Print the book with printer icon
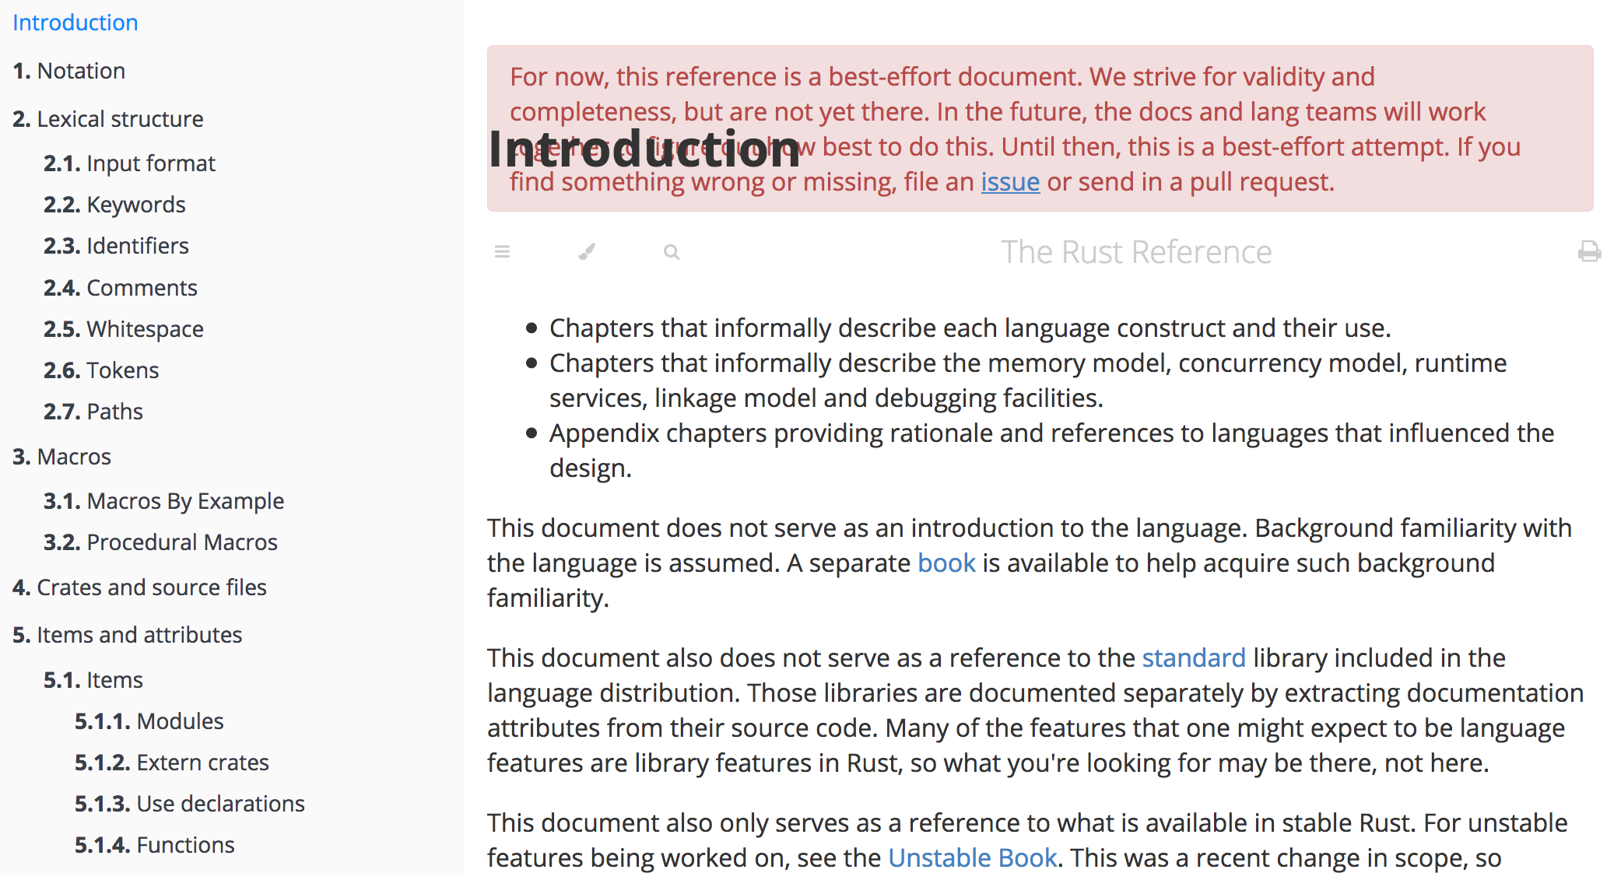Screen dimensions: 1614x873 point(1589,251)
